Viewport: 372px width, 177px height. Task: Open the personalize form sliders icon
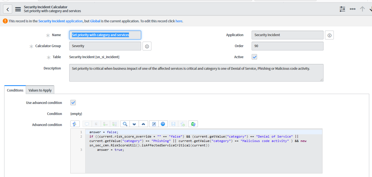pos(342,9)
